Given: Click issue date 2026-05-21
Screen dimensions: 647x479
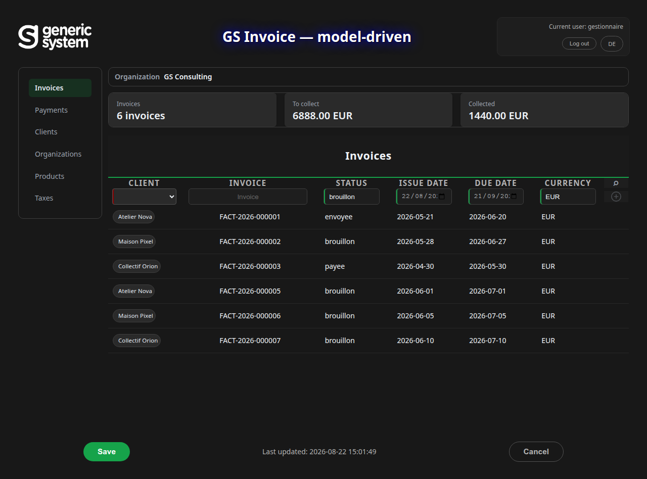Looking at the screenshot, I should point(415,217).
